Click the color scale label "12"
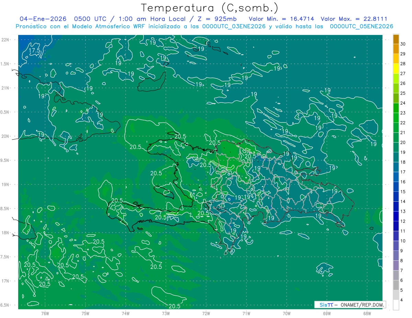Screen dimensions: 412x318 (x=403, y=221)
